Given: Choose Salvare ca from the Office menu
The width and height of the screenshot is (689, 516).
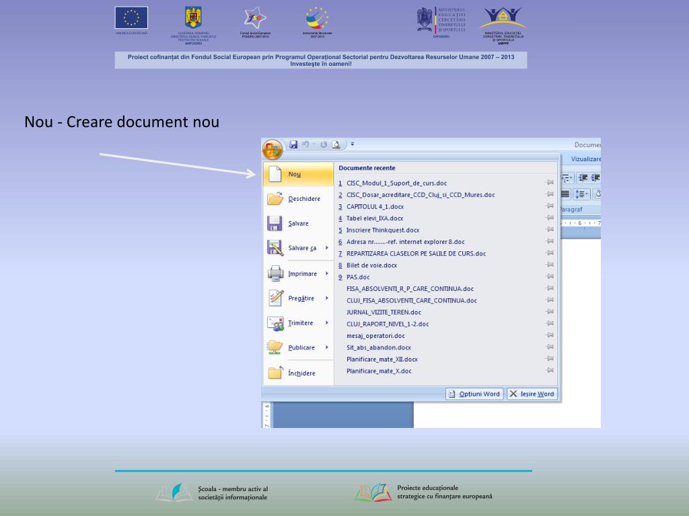Looking at the screenshot, I should 299,248.
